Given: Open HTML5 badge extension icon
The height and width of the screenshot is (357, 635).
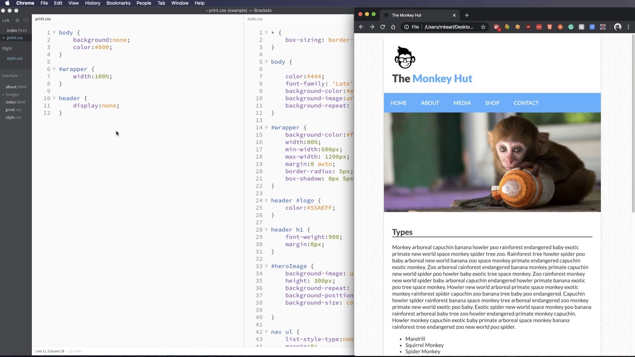Looking at the screenshot, I should pyautogui.click(x=549, y=27).
